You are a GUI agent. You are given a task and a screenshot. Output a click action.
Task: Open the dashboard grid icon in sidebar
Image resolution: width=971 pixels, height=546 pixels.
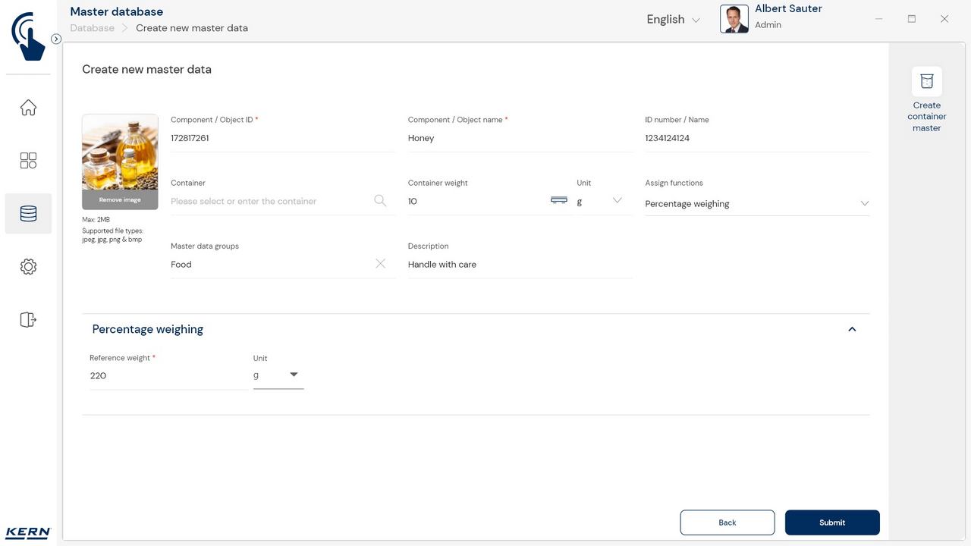[28, 161]
